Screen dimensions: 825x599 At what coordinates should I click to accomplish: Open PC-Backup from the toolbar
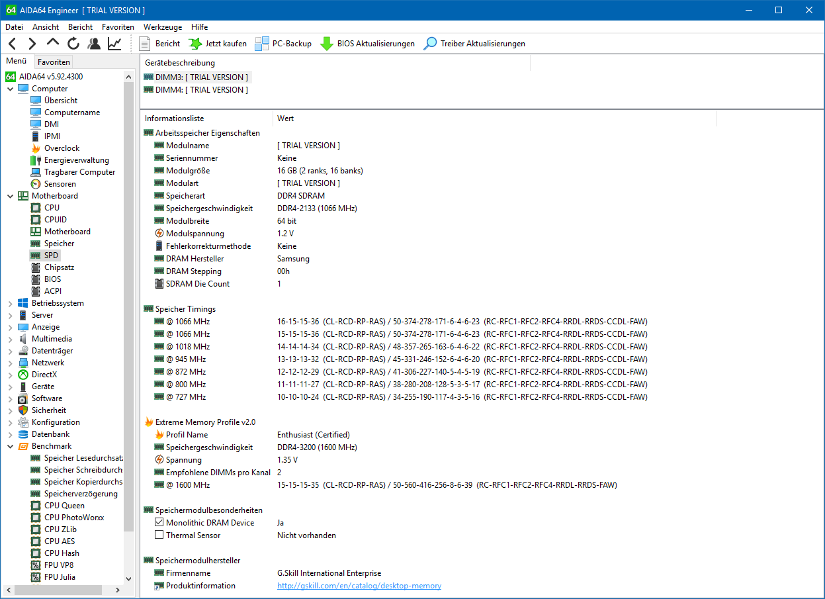283,44
